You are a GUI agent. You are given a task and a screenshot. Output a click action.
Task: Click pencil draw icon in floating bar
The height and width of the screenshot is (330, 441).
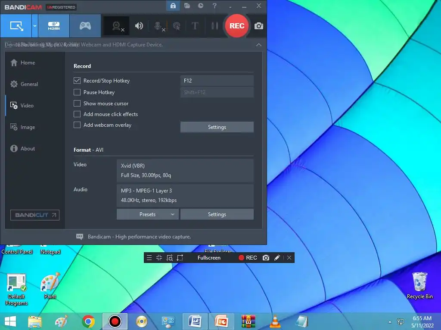pos(277,258)
